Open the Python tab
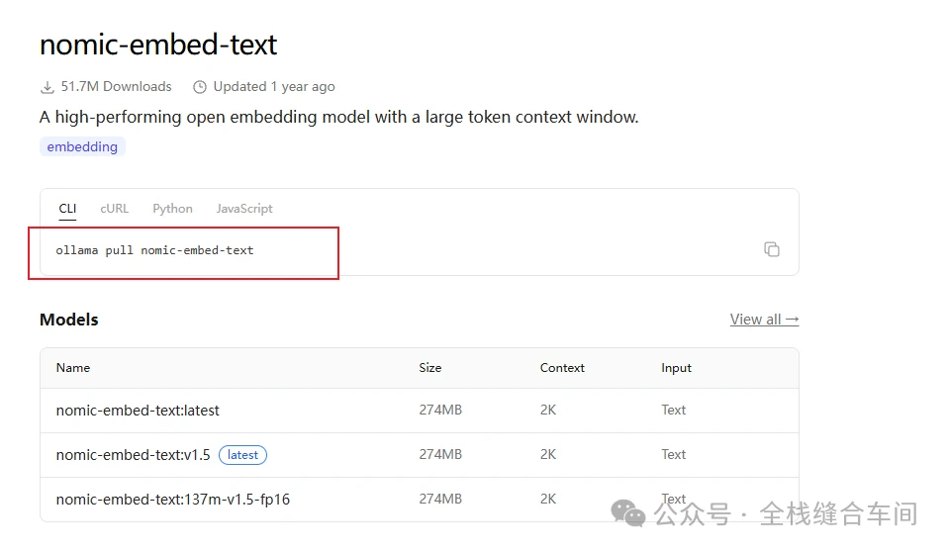The image size is (948, 552). click(x=172, y=209)
